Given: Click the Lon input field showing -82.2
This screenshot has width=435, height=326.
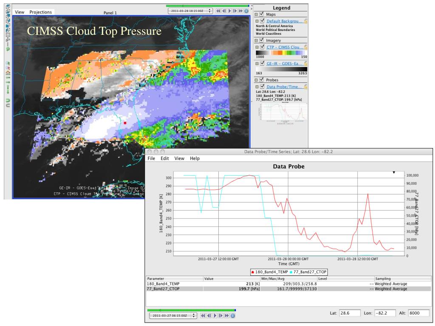Looking at the screenshot, I should point(385,313).
